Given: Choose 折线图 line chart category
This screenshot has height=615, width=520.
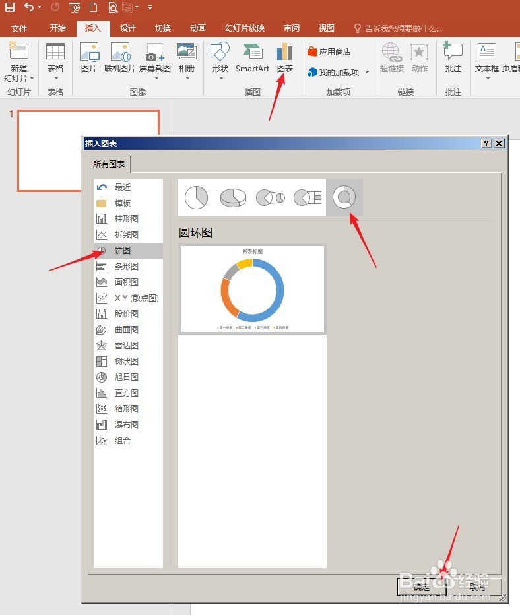Looking at the screenshot, I should click(128, 234).
